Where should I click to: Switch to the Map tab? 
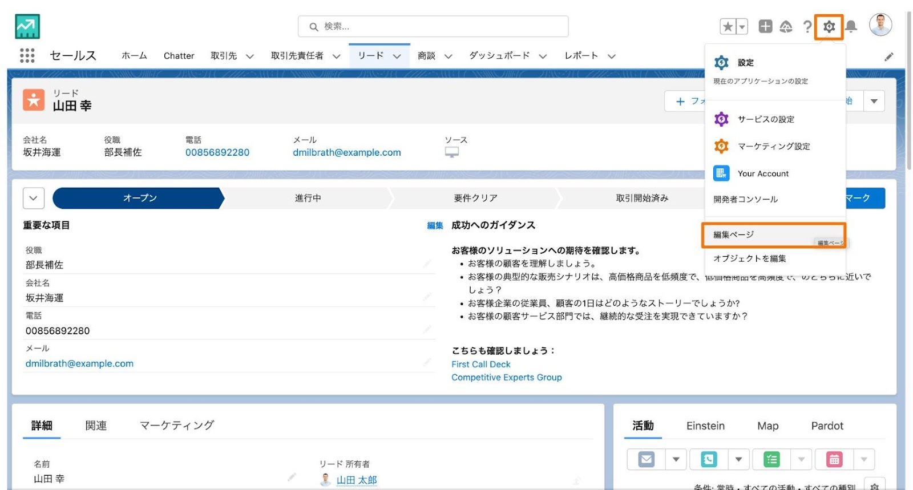[767, 426]
